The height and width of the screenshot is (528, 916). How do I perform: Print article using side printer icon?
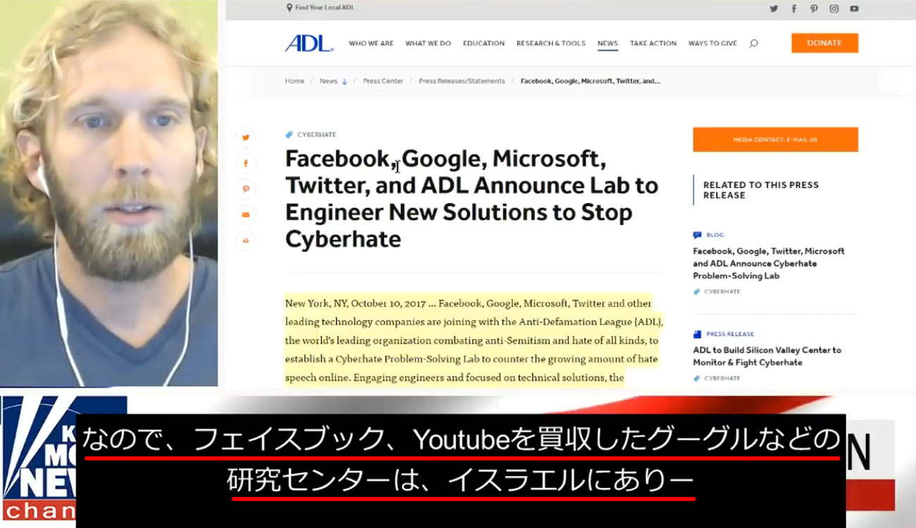point(246,240)
